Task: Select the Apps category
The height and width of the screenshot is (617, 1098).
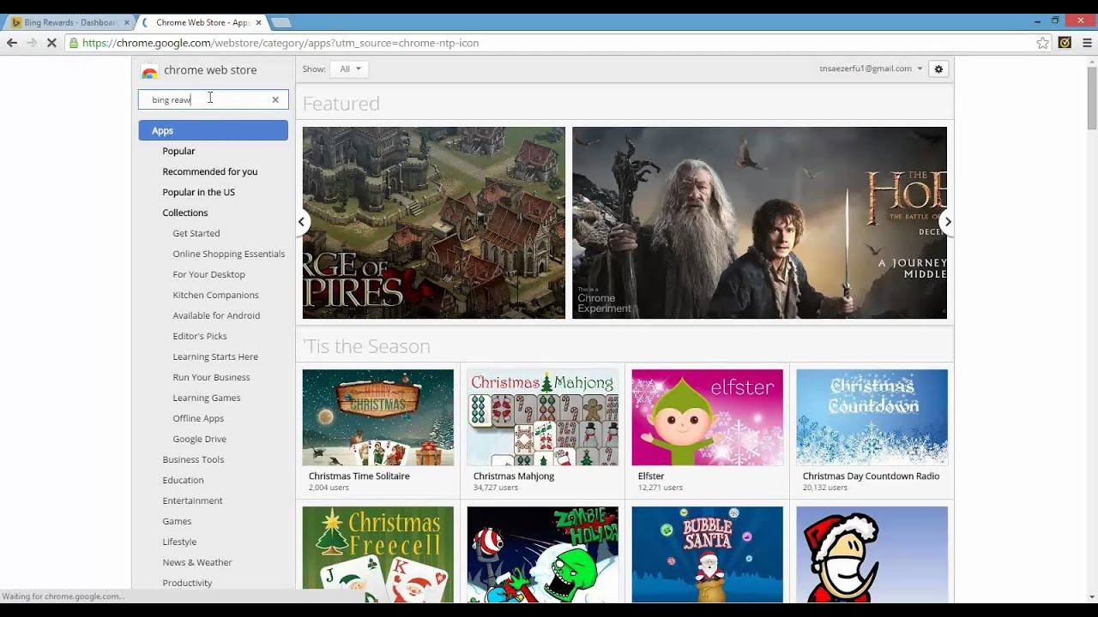Action: 214,130
